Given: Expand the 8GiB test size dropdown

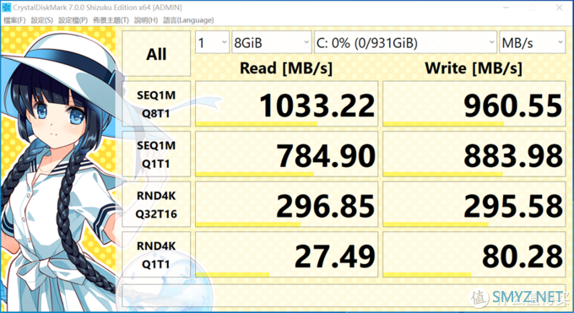Looking at the screenshot, I should click(271, 42).
